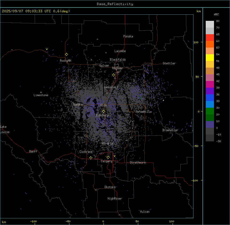
Task: Click the ThreeHills city label
Action: click(143, 112)
